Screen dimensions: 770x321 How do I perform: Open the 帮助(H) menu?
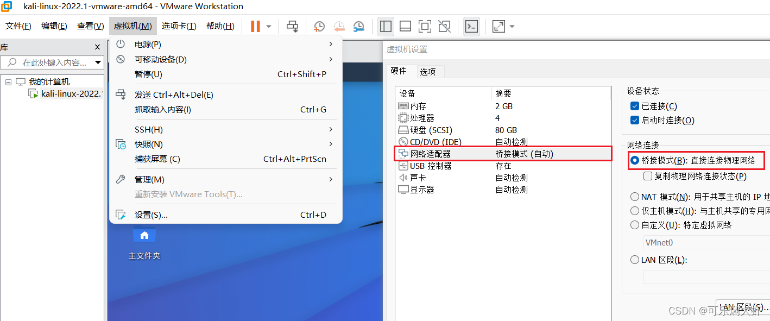220,26
